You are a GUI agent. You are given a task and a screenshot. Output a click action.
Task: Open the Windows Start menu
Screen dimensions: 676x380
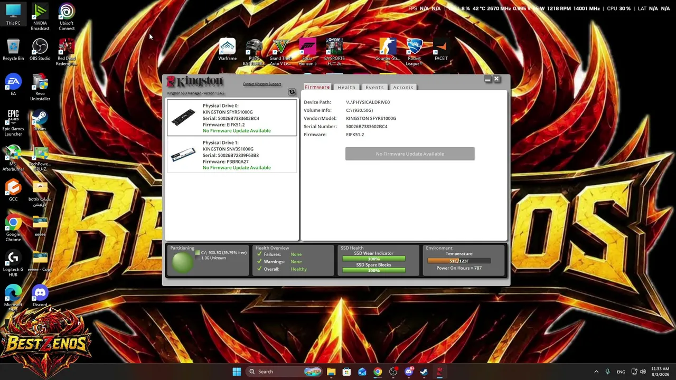[237, 372]
